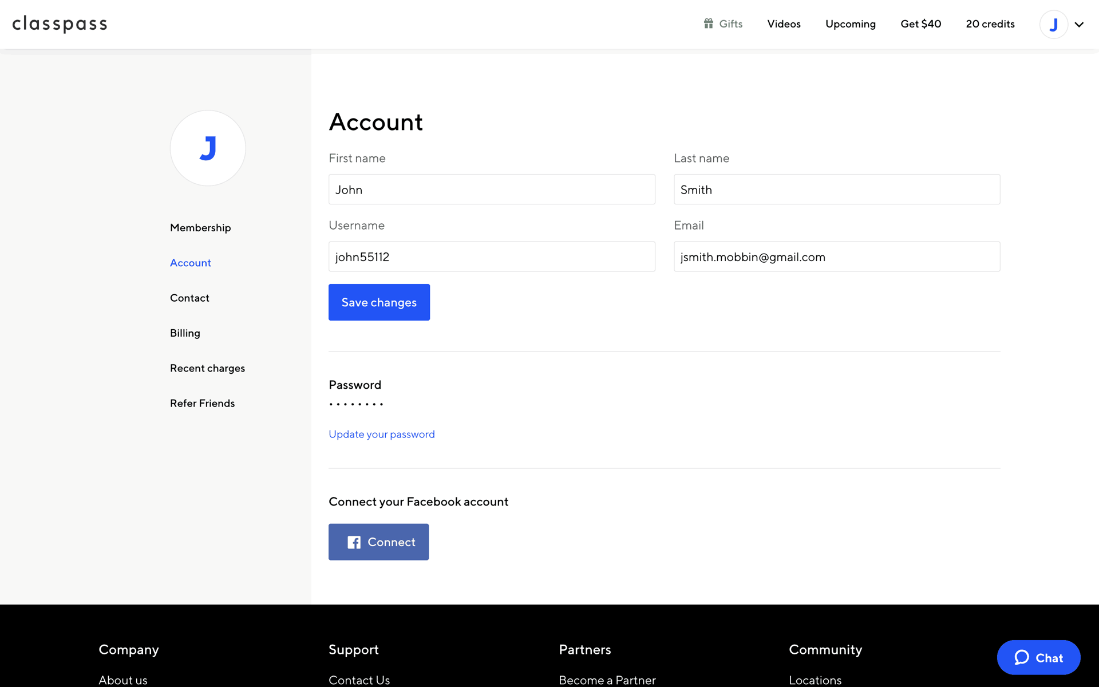Image resolution: width=1099 pixels, height=687 pixels.
Task: Focus the Email input field
Action: (x=837, y=256)
